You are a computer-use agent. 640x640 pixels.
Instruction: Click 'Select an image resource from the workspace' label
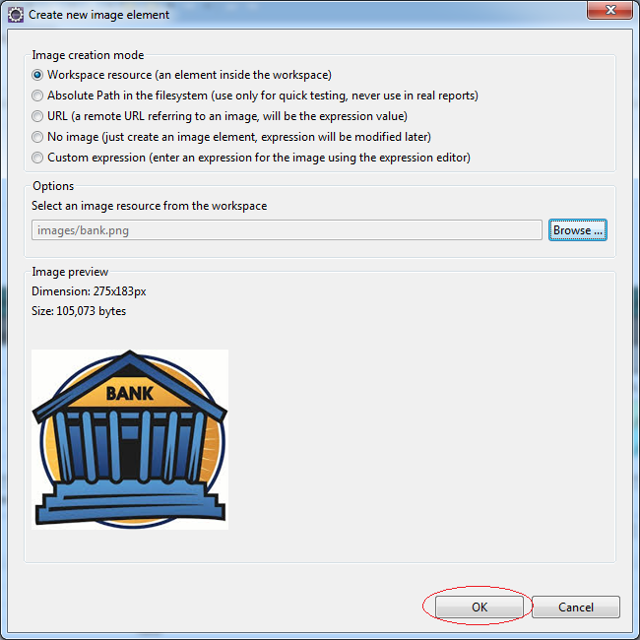click(150, 206)
